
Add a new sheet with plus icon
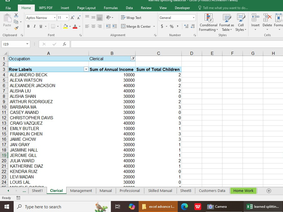(269, 191)
